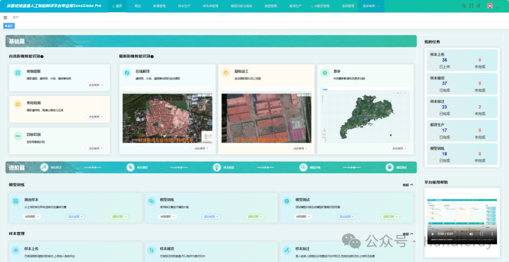Click 点击使用 under 目标识别
The width and height of the screenshot is (509, 262).
coord(96,148)
